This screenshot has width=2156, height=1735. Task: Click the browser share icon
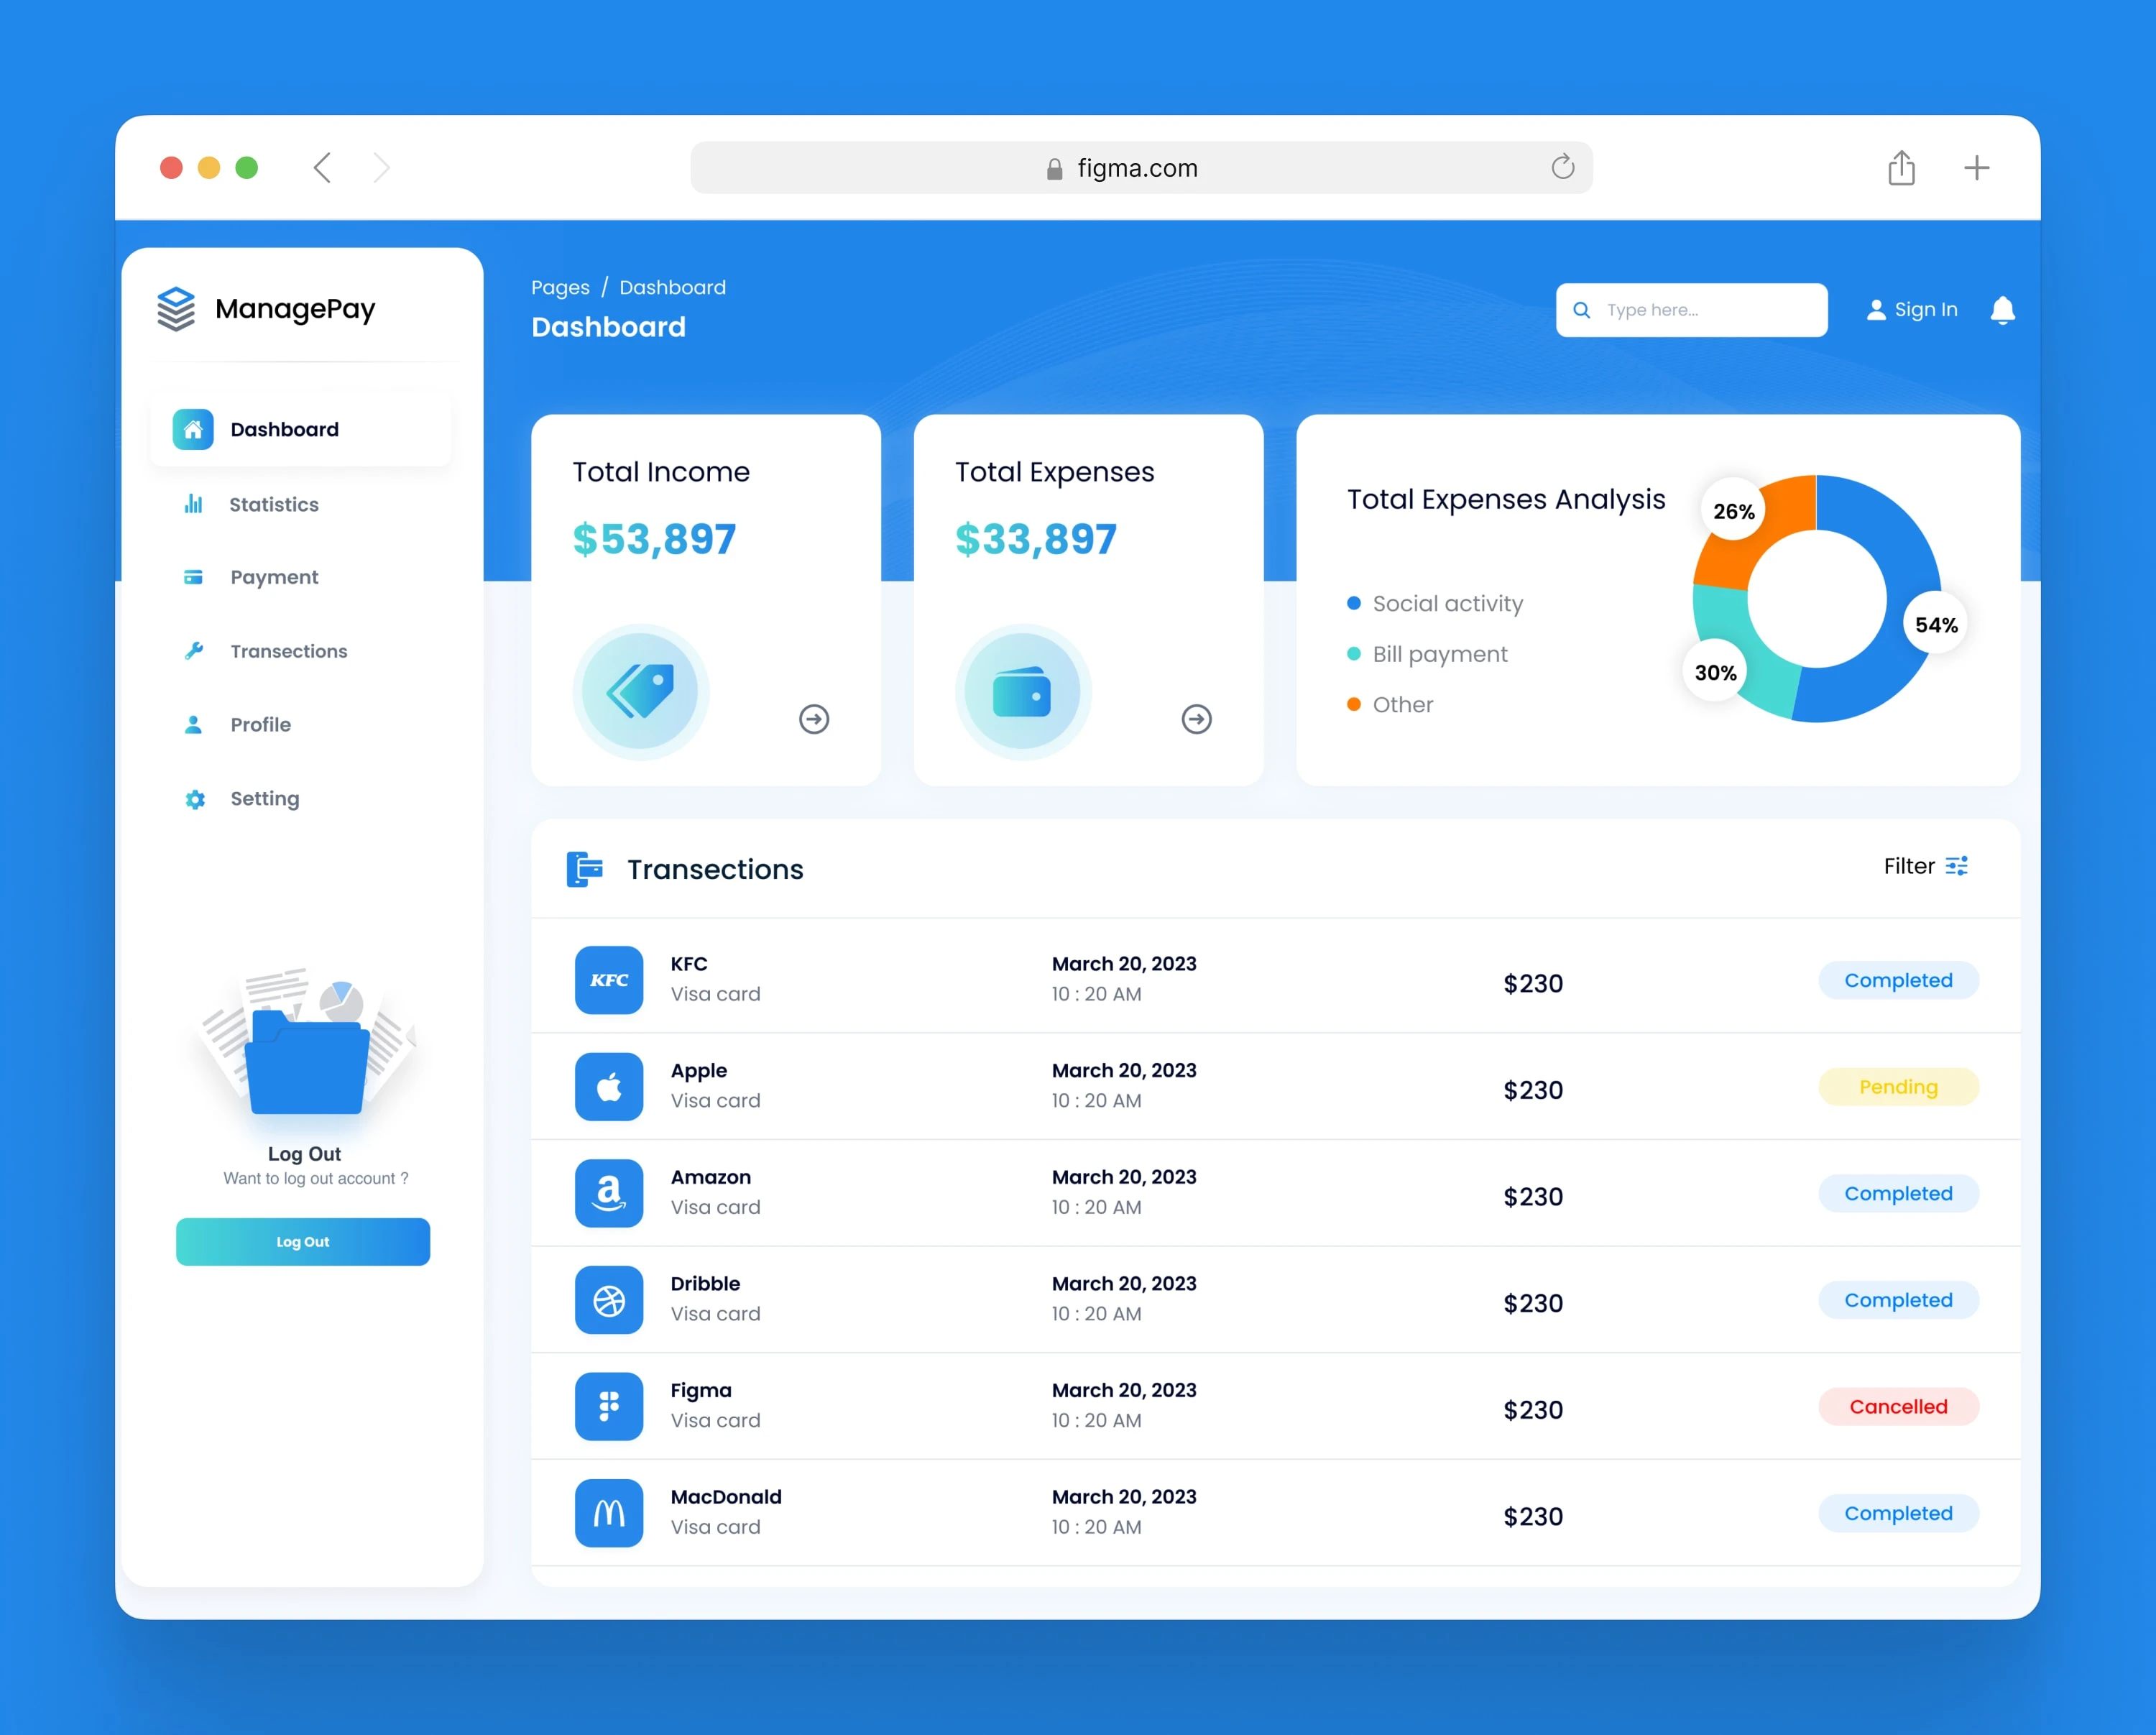(1901, 168)
